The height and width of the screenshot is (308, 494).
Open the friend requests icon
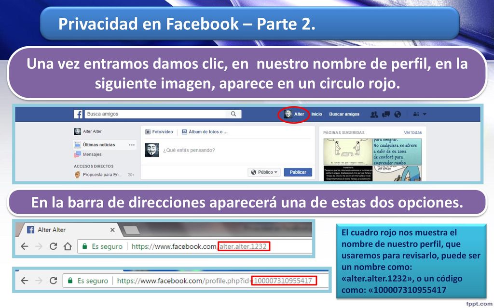coord(374,115)
